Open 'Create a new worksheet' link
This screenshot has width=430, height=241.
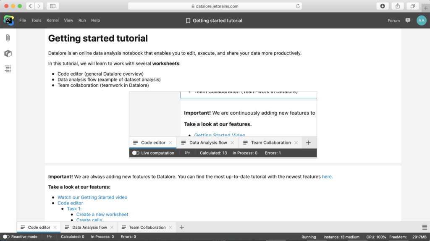(x=102, y=215)
